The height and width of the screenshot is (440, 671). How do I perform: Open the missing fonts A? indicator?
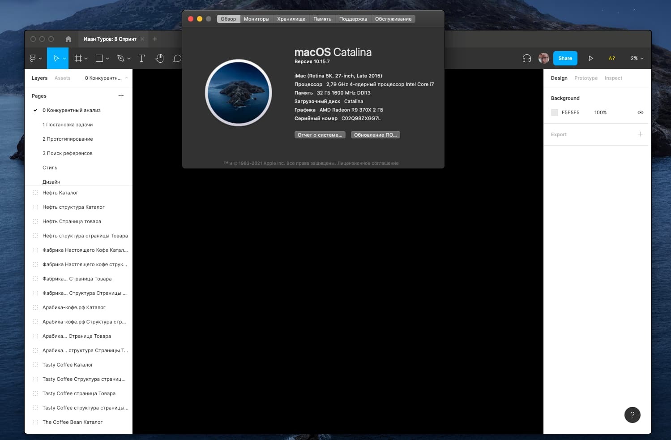click(x=612, y=58)
